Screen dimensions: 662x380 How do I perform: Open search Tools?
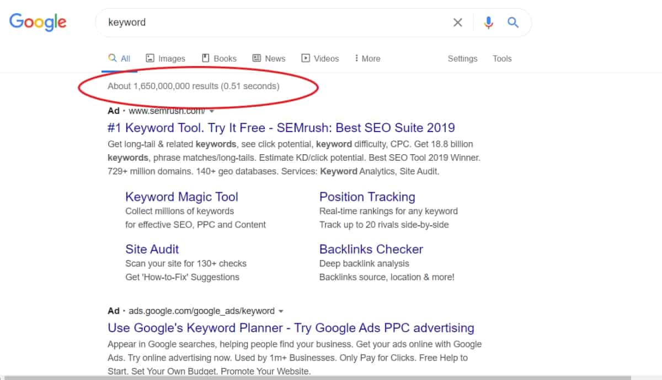pos(502,58)
